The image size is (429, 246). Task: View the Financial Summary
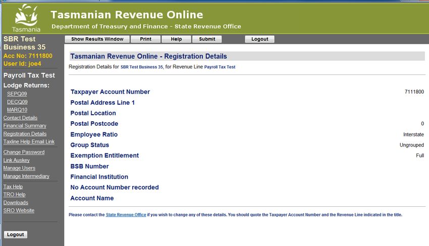click(x=25, y=126)
